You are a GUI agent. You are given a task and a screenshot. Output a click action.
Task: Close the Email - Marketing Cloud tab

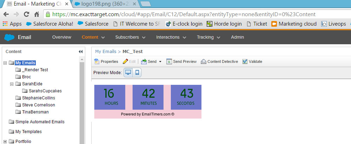[x=66, y=4]
